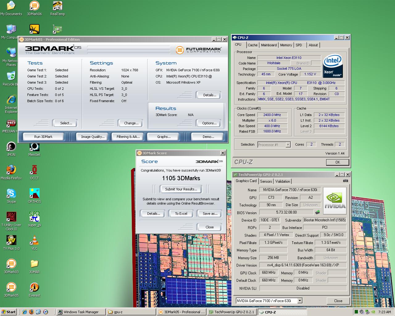Switch to SPD tab in CPU-Z
Image resolution: width=395 pixels, height=316 pixels.
pos(299,45)
